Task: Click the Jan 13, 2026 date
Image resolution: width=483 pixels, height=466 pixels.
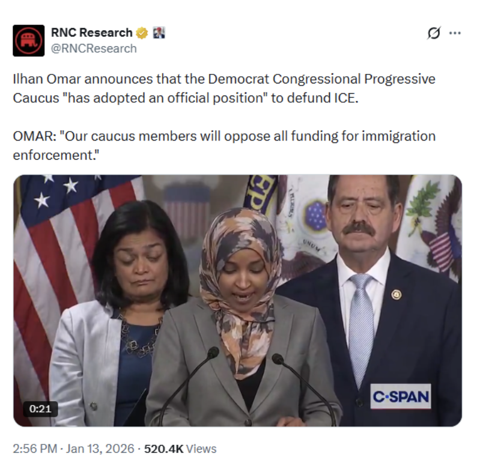Action: click(x=100, y=449)
